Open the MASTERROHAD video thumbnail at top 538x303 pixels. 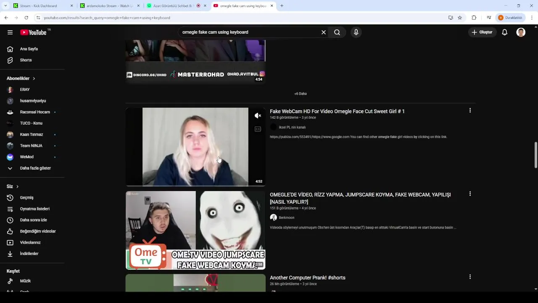[195, 62]
